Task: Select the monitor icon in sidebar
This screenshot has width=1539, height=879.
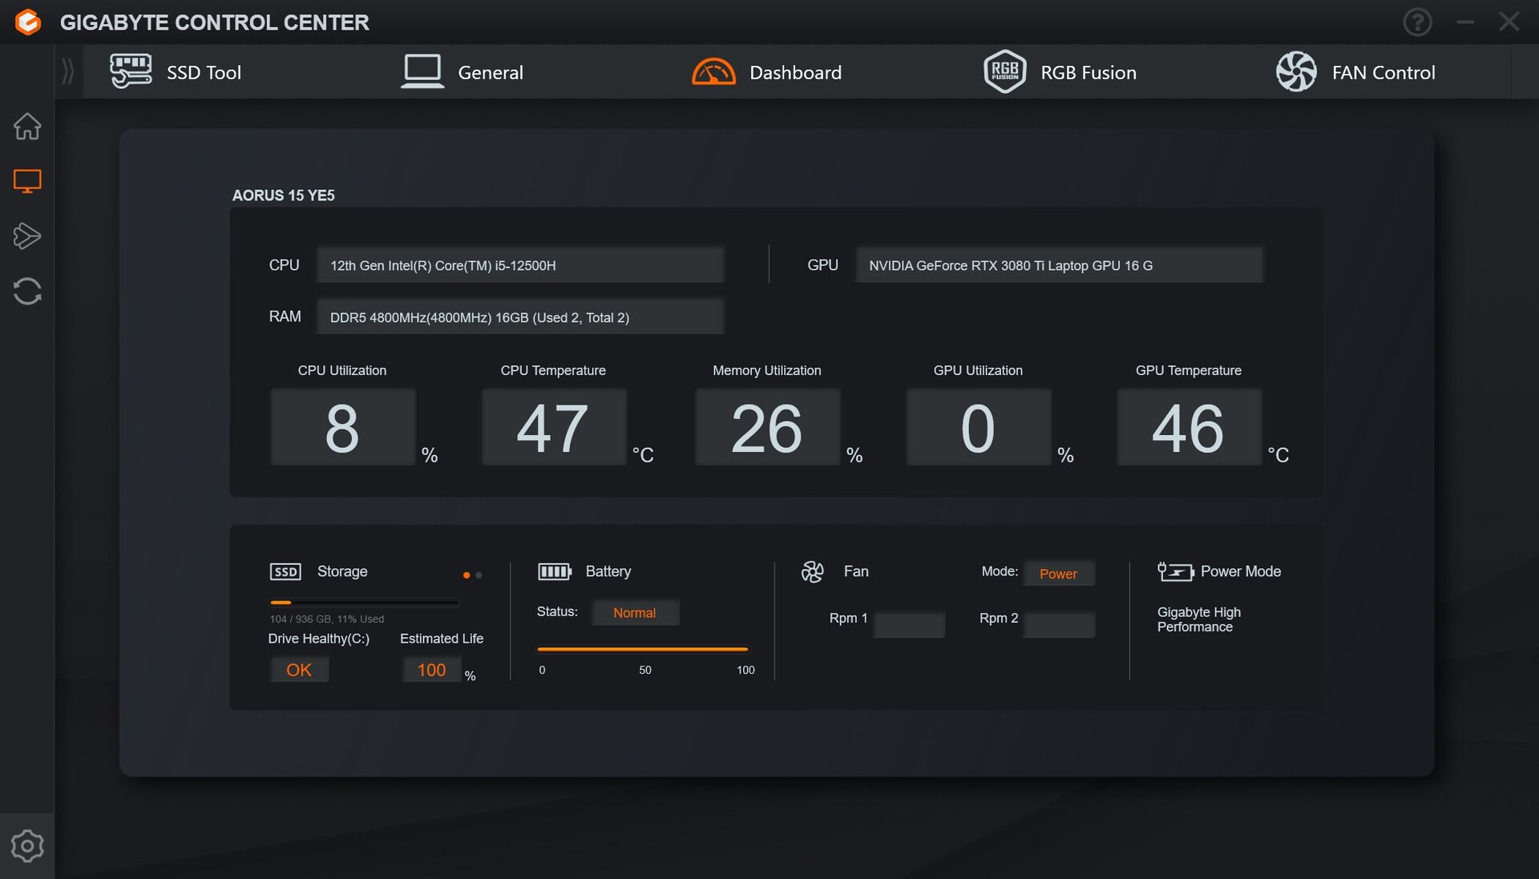Action: 27,181
